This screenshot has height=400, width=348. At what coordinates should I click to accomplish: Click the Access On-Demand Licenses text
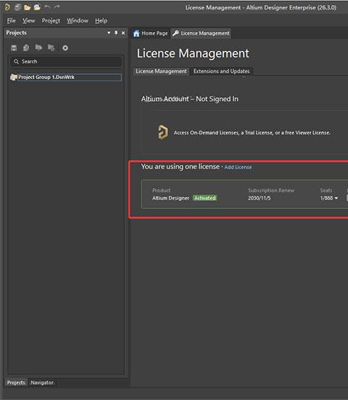(x=252, y=133)
